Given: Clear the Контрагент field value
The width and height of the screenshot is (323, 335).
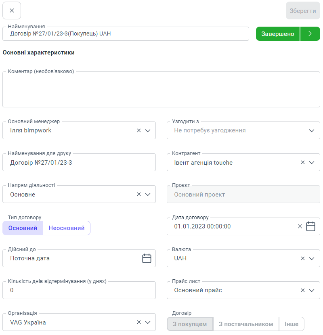Looking at the screenshot, I should click(x=303, y=162).
